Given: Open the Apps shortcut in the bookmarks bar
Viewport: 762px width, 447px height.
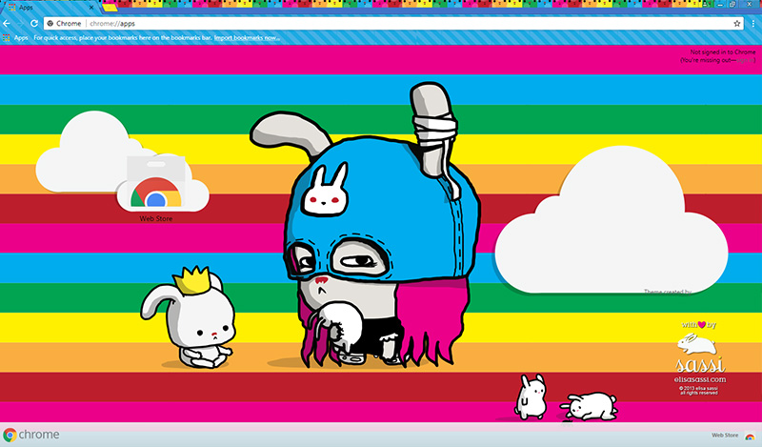Looking at the screenshot, I should coord(15,37).
